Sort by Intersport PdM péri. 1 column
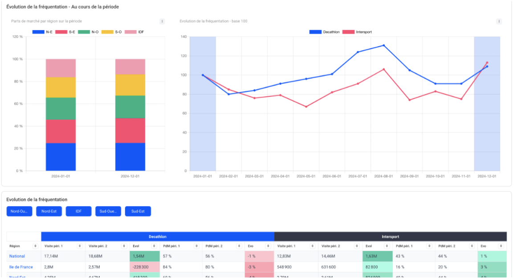514x280 pixels. (429, 246)
